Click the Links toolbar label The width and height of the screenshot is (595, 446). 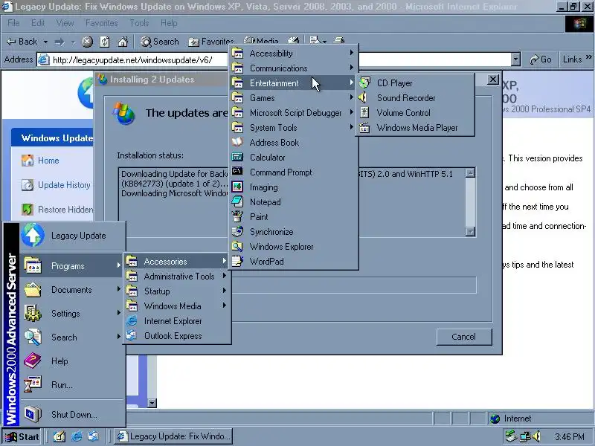(x=573, y=59)
